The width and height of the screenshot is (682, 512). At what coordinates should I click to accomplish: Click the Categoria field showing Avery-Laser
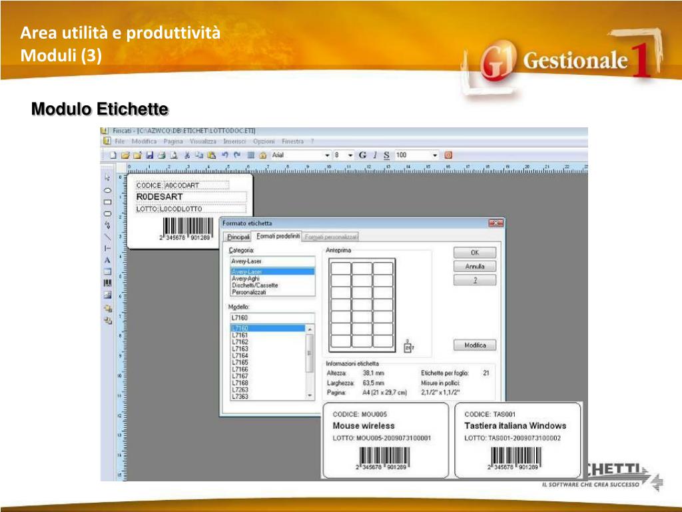click(272, 261)
